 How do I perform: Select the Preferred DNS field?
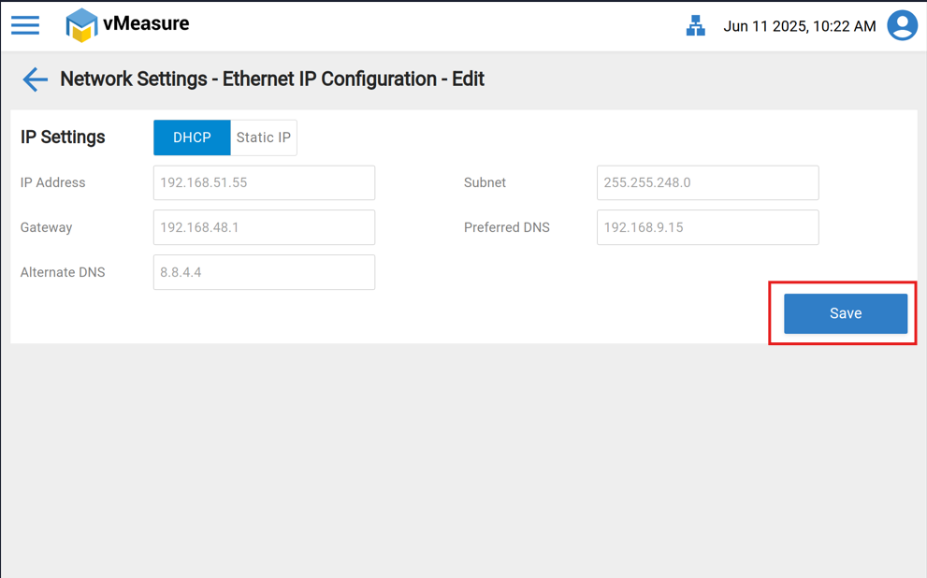pyautogui.click(x=707, y=227)
